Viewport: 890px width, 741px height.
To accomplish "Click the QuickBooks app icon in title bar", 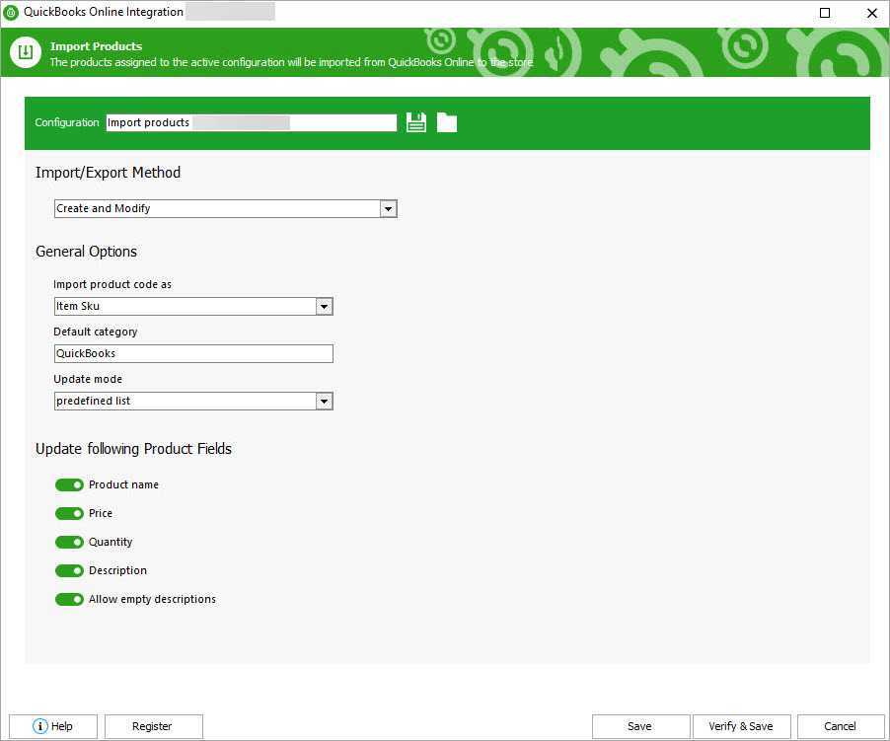I will (11, 13).
